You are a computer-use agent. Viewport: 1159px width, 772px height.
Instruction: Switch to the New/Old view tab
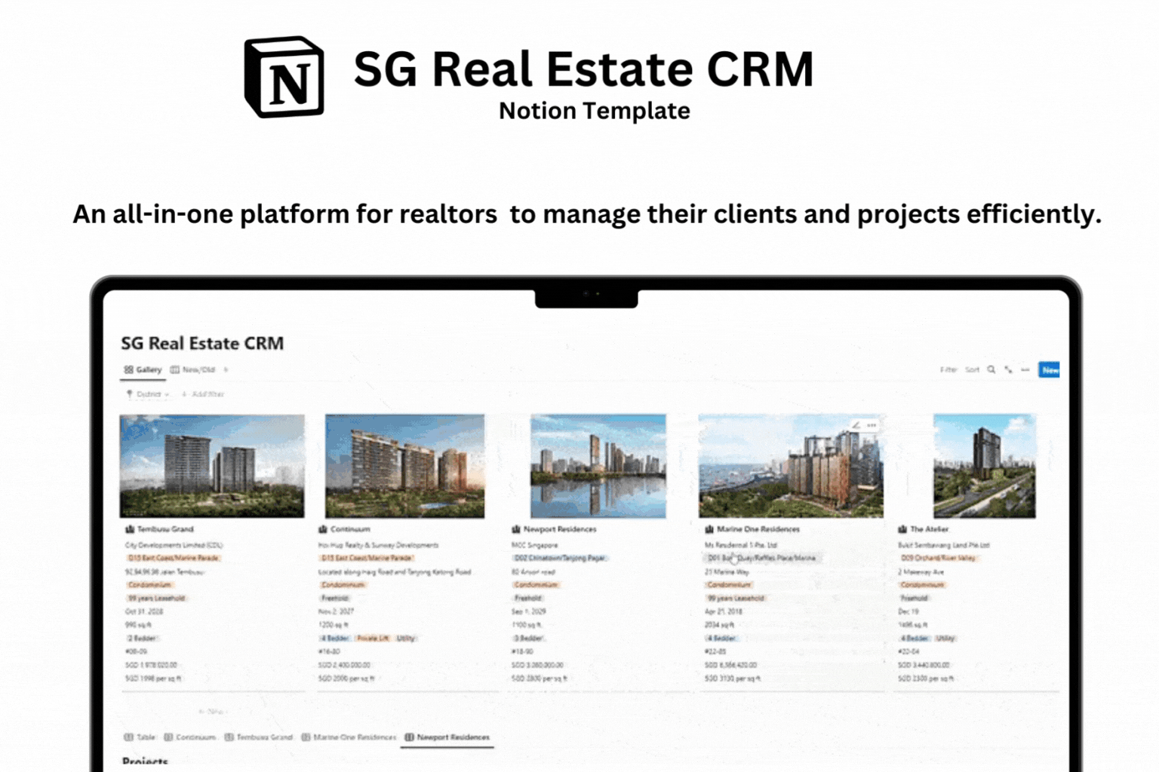tap(192, 369)
